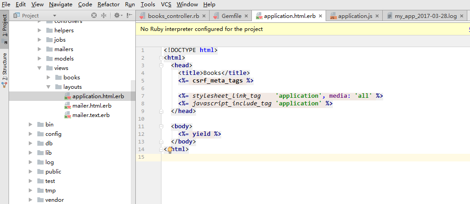Select the test folder in the tree
The width and height of the screenshot is (470, 204).
50,181
